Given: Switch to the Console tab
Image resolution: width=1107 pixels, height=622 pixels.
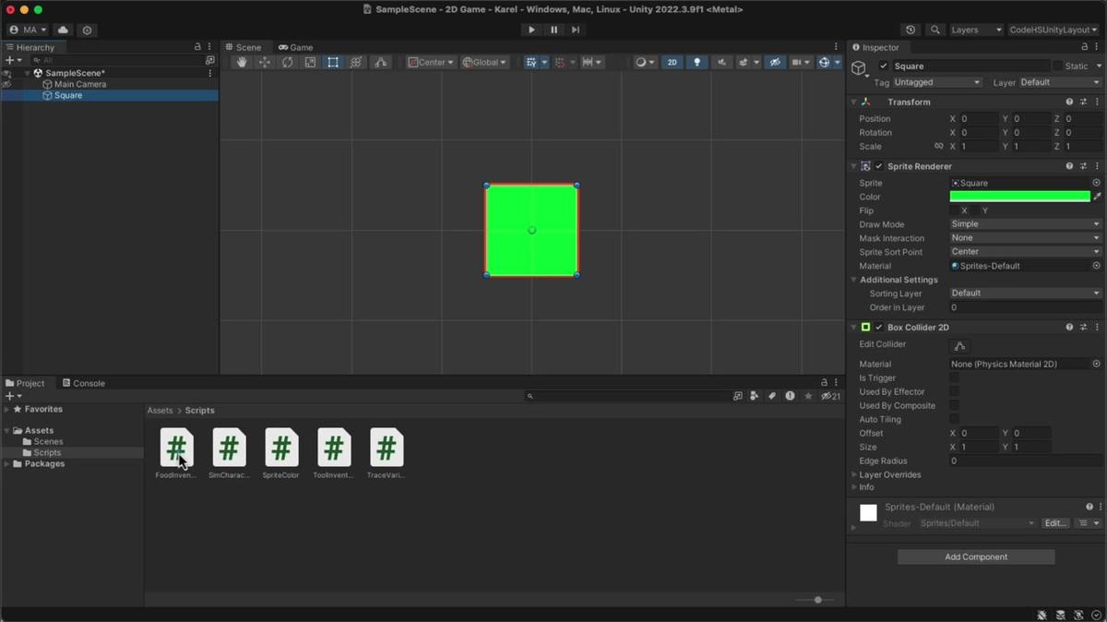Looking at the screenshot, I should click(x=84, y=383).
